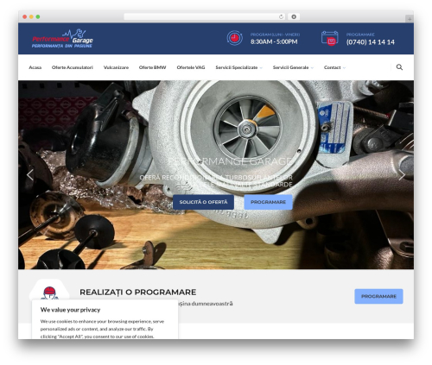The image size is (432, 365).
Task: Click the yellow macOS minimize window button
Action: (31, 17)
